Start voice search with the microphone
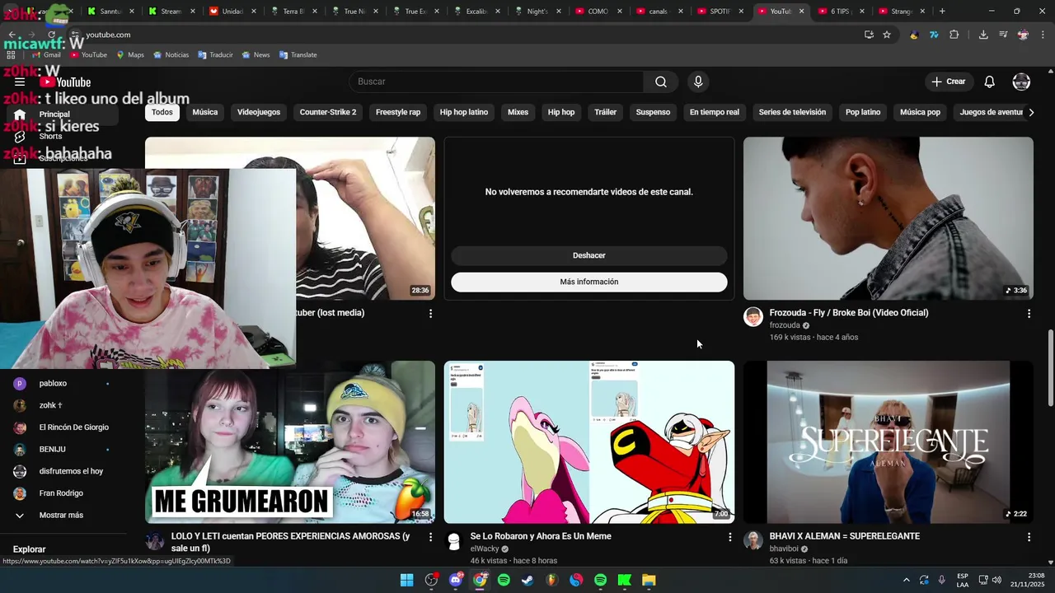 point(698,82)
